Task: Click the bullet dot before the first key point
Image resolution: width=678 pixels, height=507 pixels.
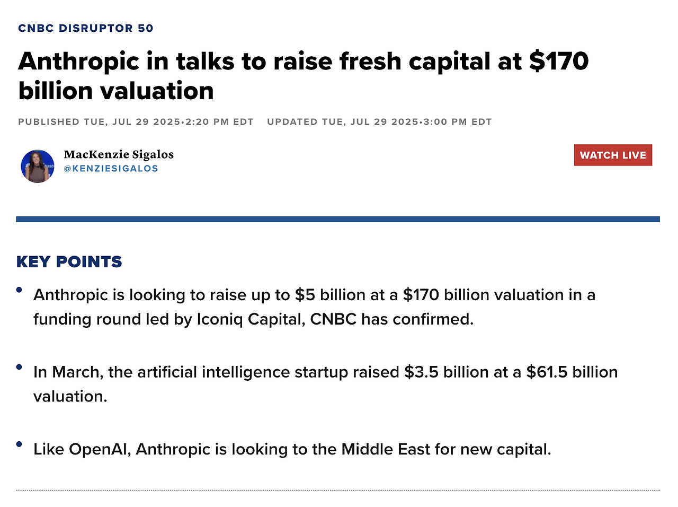Action: tap(19, 290)
